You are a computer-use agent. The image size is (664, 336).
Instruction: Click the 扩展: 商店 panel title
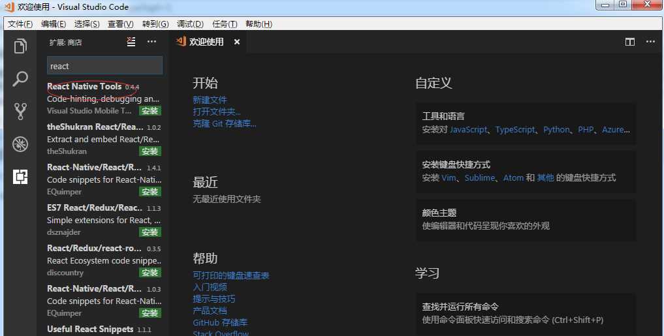tap(66, 42)
